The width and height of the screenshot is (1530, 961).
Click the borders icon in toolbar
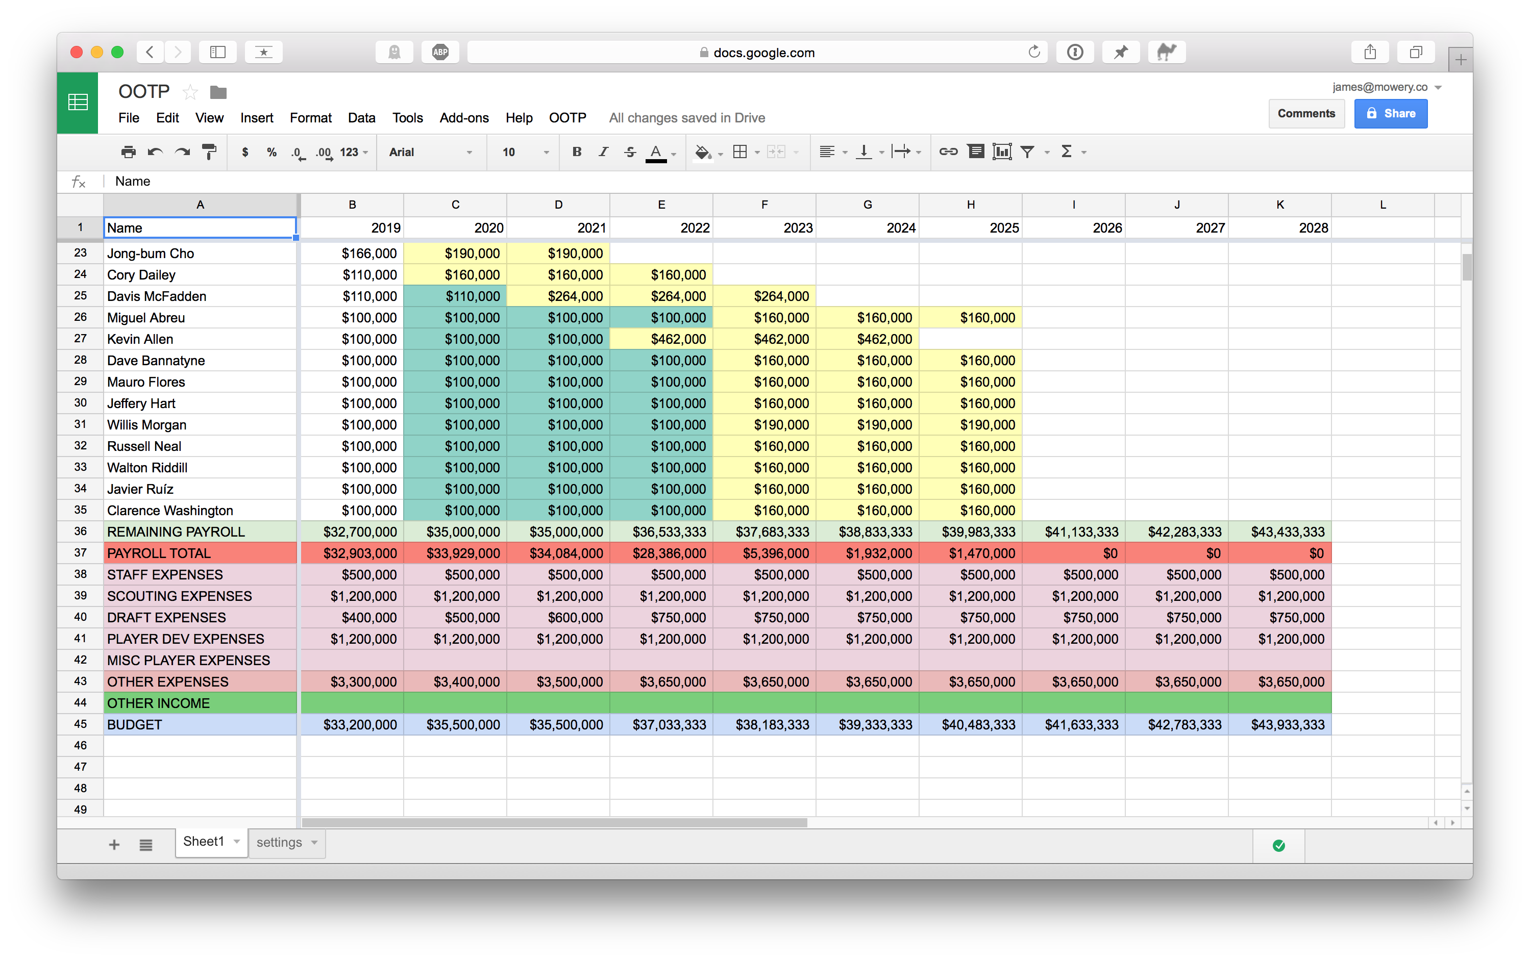741,150
